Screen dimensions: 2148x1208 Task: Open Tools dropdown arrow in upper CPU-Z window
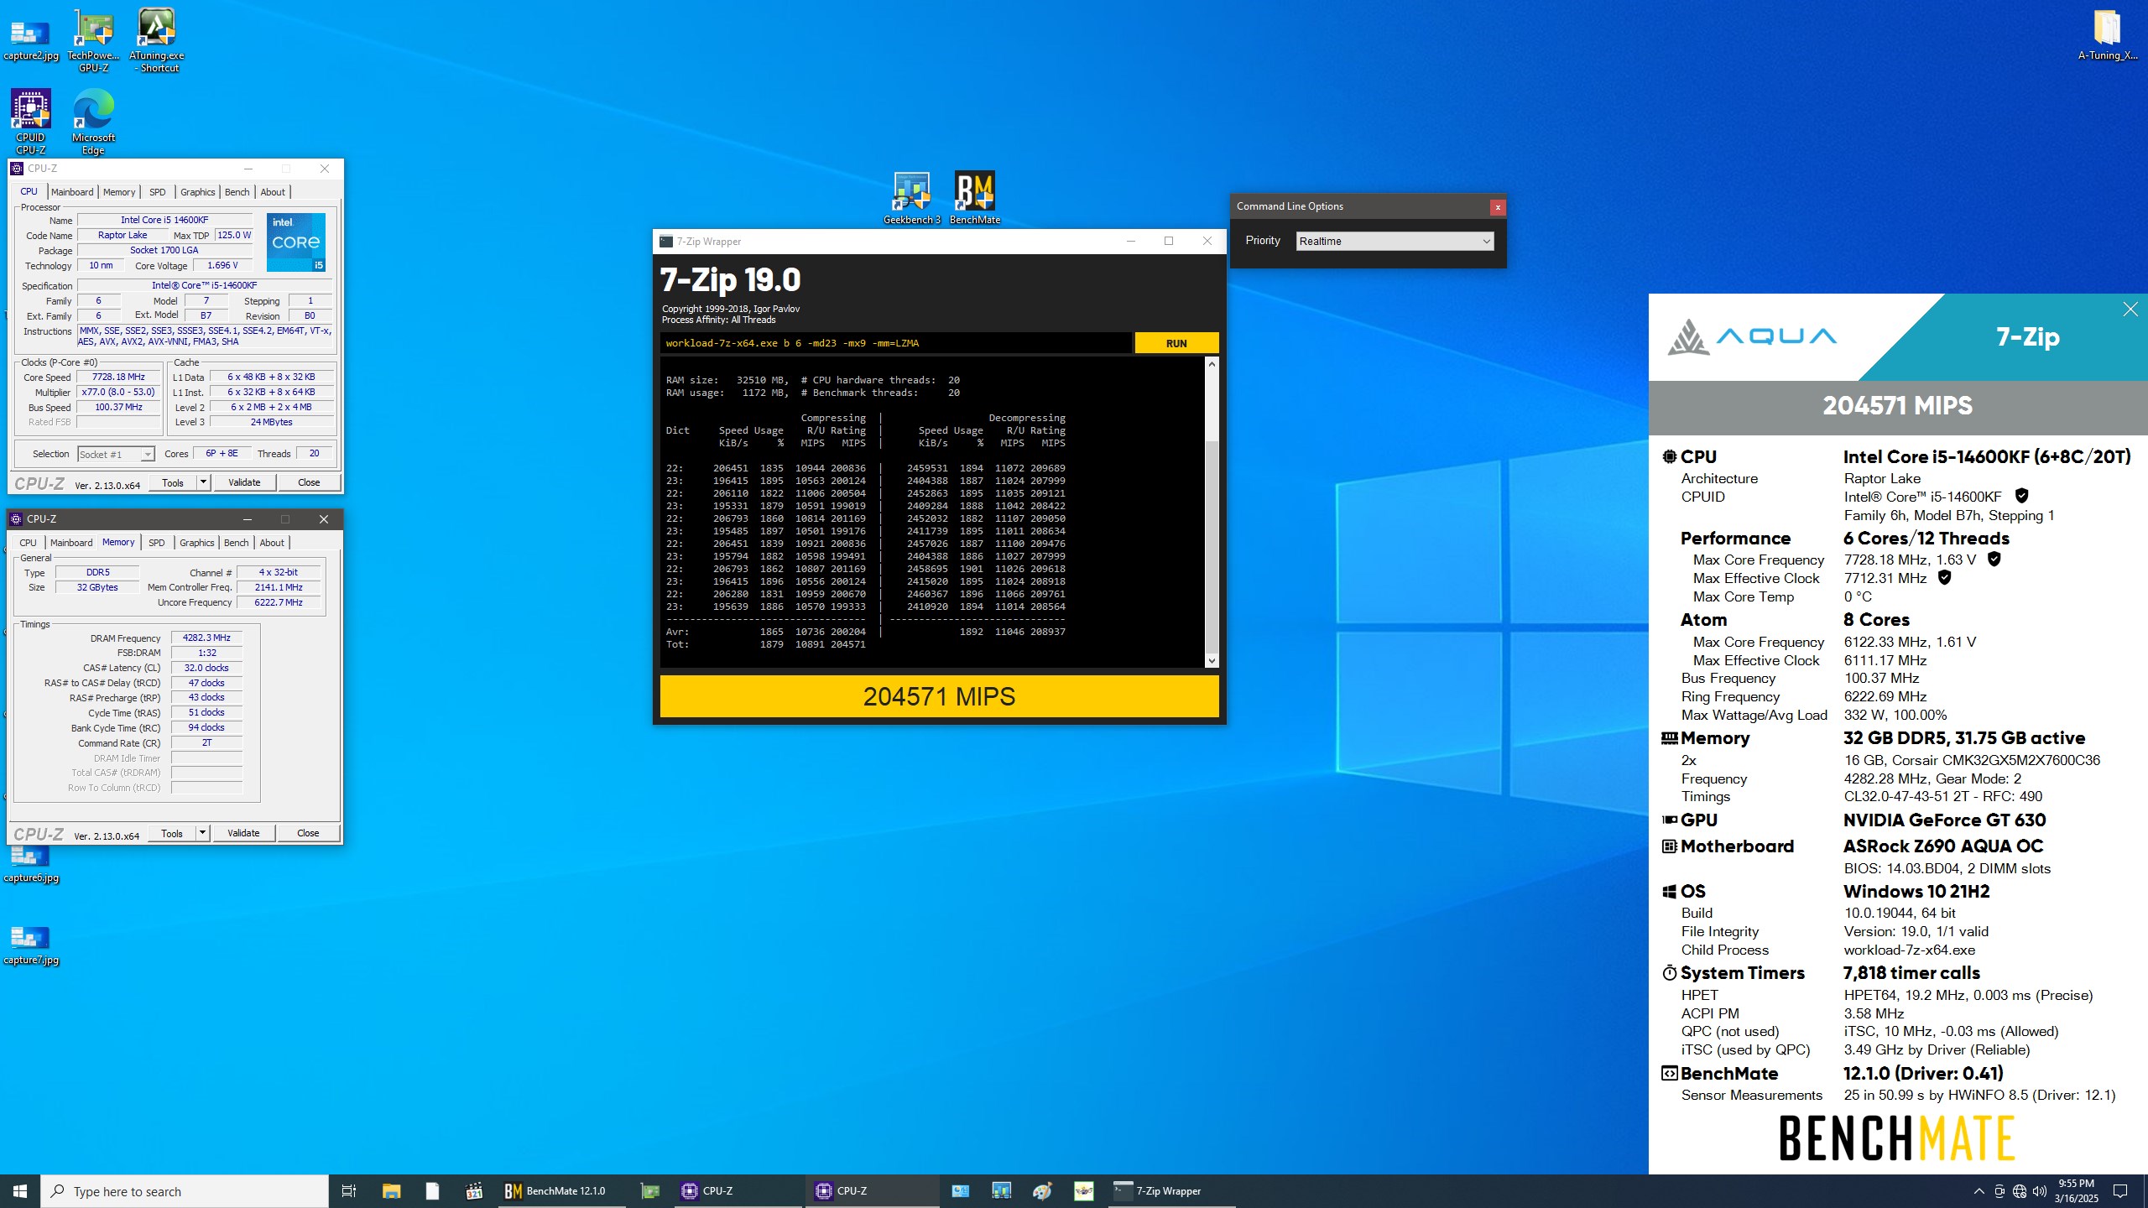[x=203, y=482]
